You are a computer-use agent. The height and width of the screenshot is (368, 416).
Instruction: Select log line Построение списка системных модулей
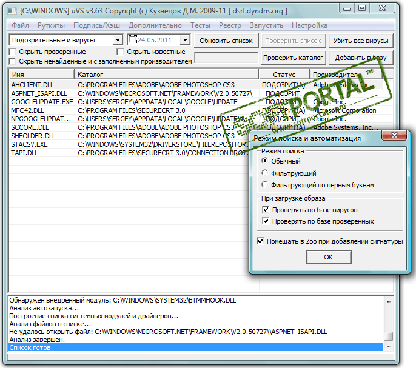click(x=196, y=316)
